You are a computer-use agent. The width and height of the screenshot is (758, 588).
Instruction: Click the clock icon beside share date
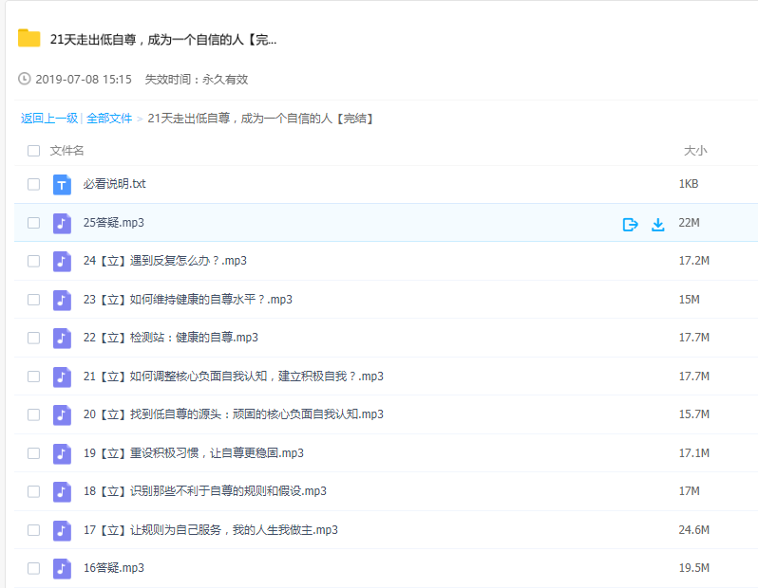pos(24,79)
